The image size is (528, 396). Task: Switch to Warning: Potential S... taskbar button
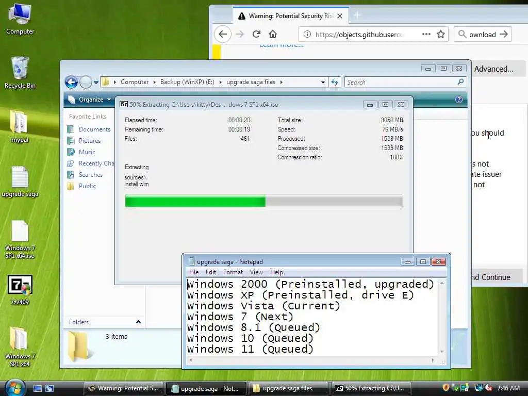123,388
